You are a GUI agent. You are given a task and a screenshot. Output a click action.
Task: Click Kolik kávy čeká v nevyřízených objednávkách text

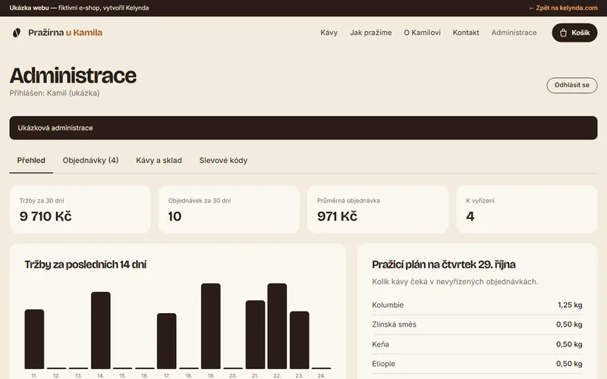pos(454,281)
